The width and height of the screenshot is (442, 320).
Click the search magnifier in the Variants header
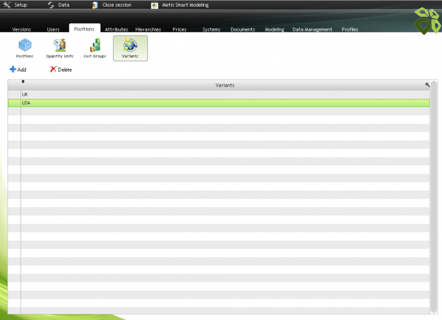pyautogui.click(x=427, y=85)
